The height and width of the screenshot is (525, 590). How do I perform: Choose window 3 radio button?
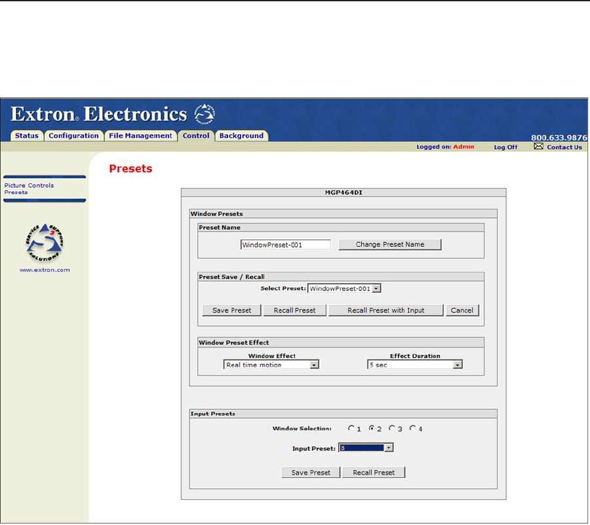392,428
